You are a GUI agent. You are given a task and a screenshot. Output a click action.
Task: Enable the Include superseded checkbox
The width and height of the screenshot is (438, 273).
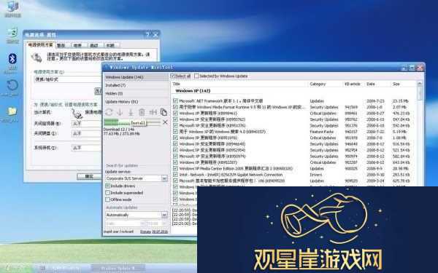[x=108, y=193]
